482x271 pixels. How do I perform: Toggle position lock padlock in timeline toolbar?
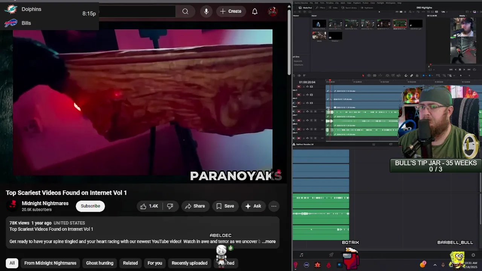point(417,75)
